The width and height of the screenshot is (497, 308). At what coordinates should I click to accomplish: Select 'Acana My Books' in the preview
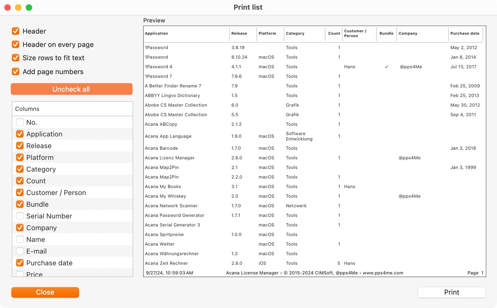[163, 186]
